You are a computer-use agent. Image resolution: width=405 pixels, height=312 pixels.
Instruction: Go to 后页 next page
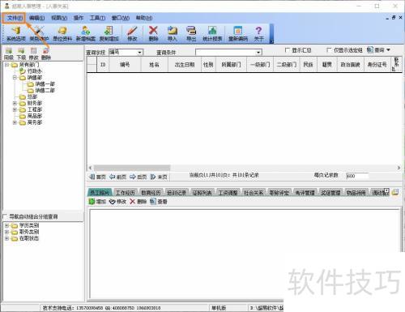coord(138,177)
